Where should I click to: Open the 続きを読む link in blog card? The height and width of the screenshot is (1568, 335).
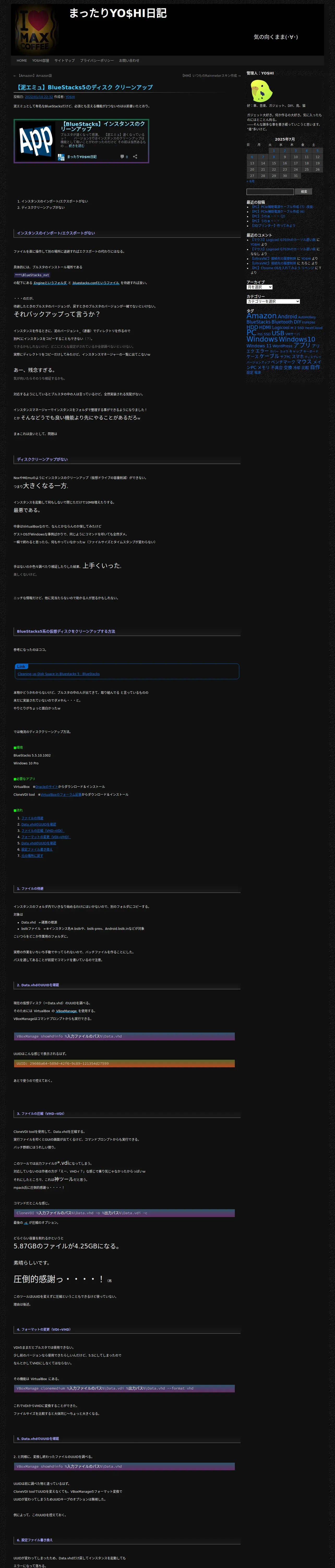77,146
